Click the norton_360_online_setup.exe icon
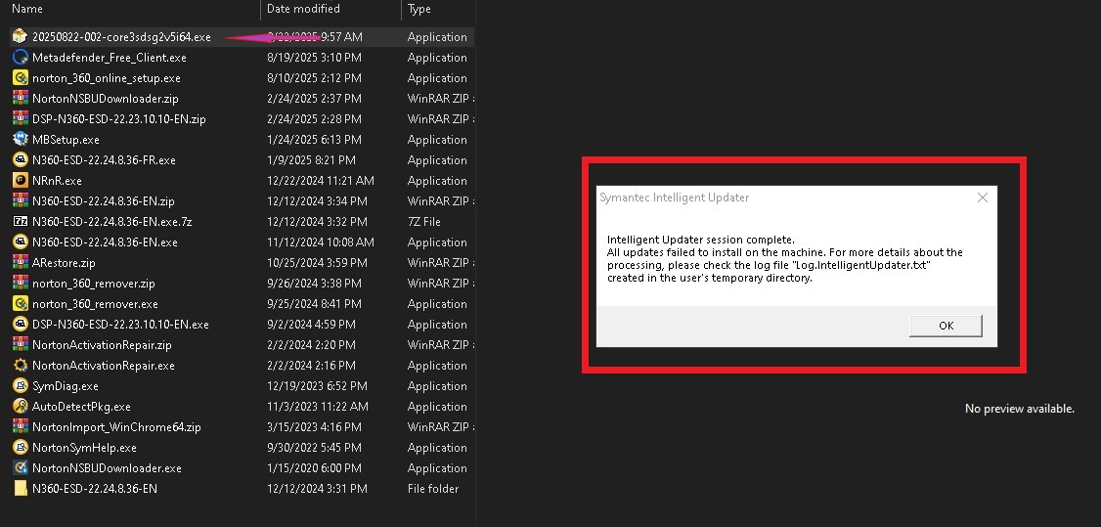Screen dimensions: 1101x527 pyautogui.click(x=21, y=78)
